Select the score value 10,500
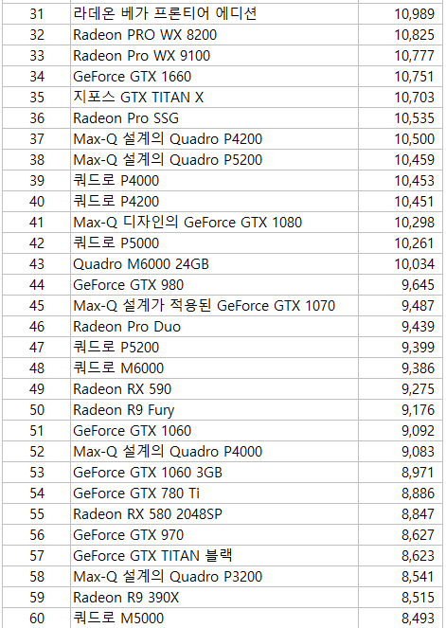 coord(415,139)
